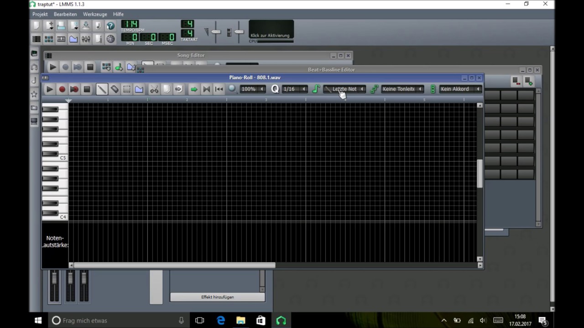Toggle record-while-playing in Piano-Roll
584x328 pixels.
pos(74,89)
